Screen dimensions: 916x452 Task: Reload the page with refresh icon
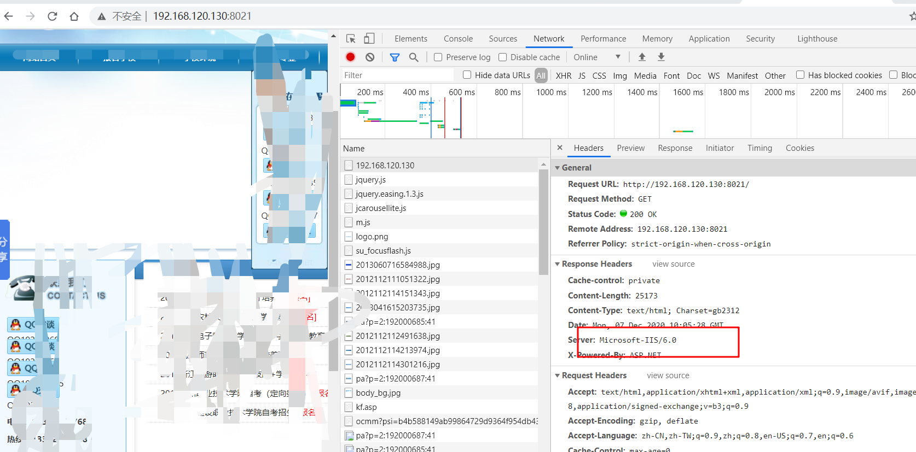click(x=53, y=16)
